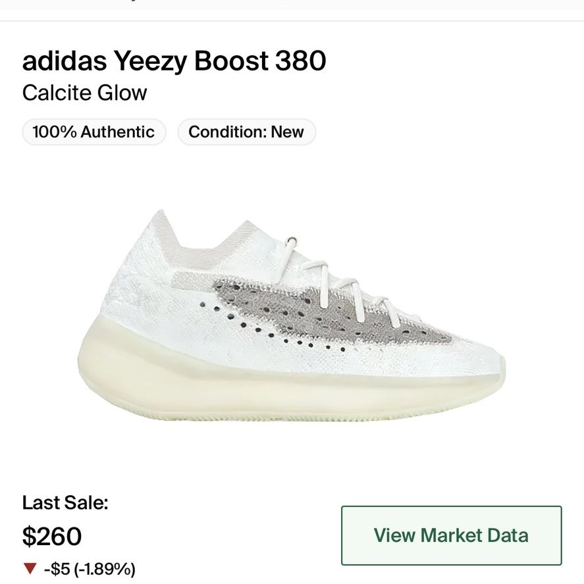Select the Condition: New badge

(x=246, y=132)
